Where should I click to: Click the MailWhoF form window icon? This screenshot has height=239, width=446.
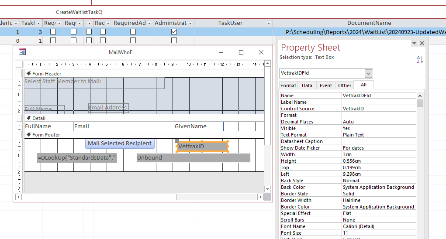(x=22, y=52)
